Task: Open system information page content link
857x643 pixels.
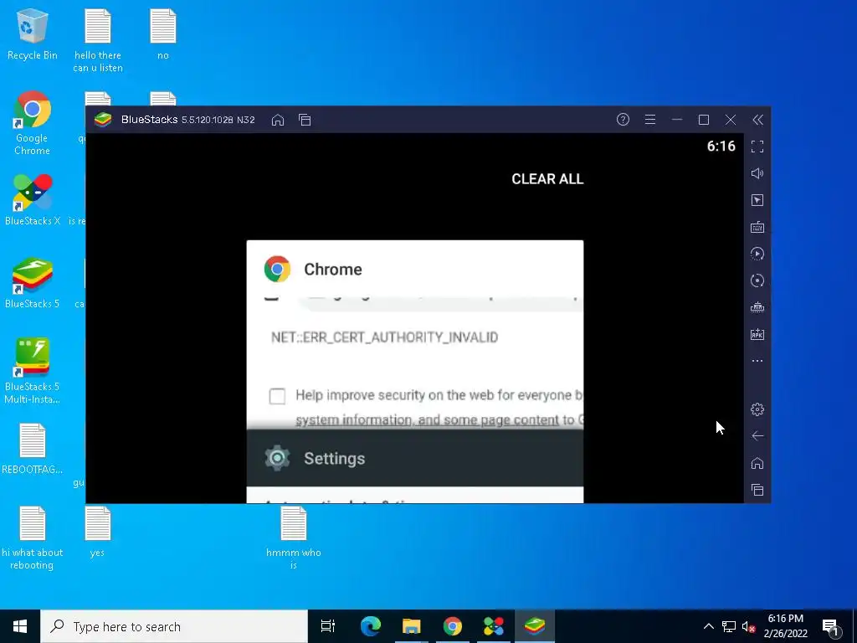Action: point(428,420)
